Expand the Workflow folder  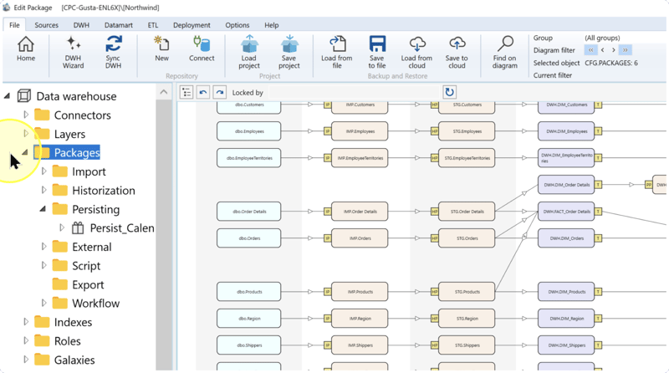(x=43, y=303)
